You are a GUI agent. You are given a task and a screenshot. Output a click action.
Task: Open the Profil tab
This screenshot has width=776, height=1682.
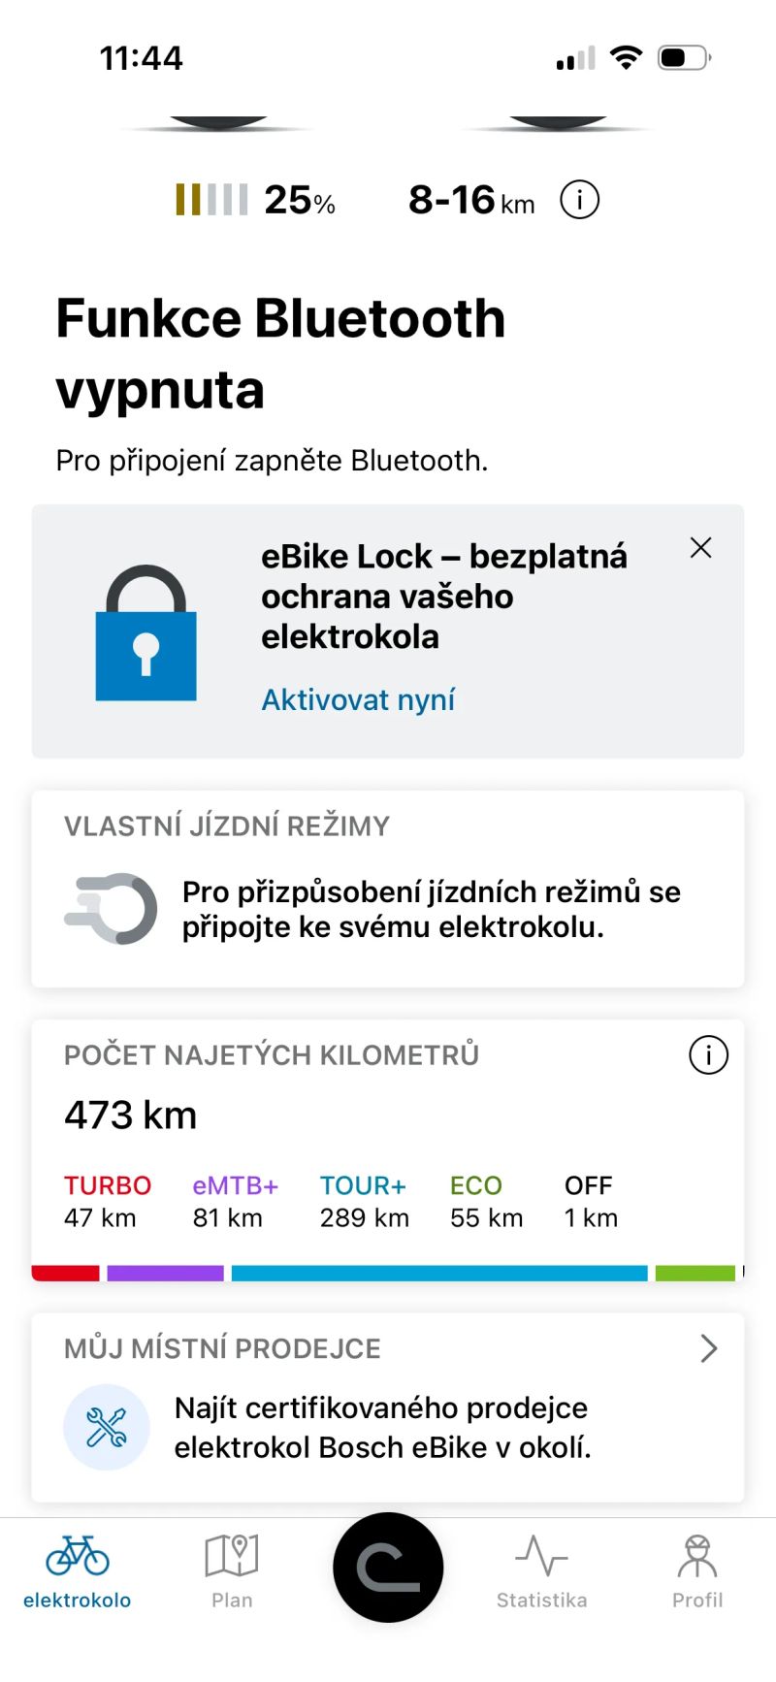pos(697,1571)
